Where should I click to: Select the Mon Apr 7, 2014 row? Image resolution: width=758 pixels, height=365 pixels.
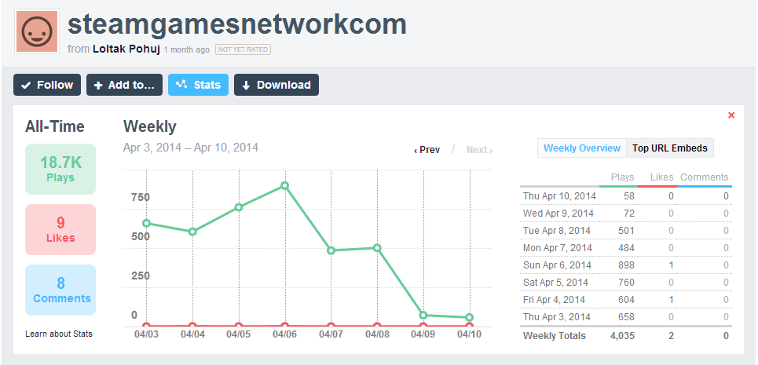[x=625, y=248]
